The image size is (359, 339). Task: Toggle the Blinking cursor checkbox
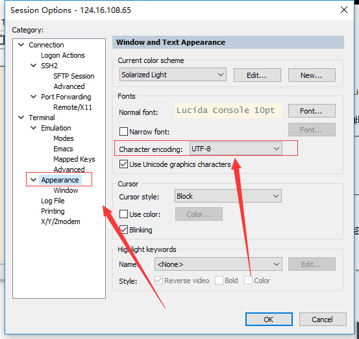123,229
